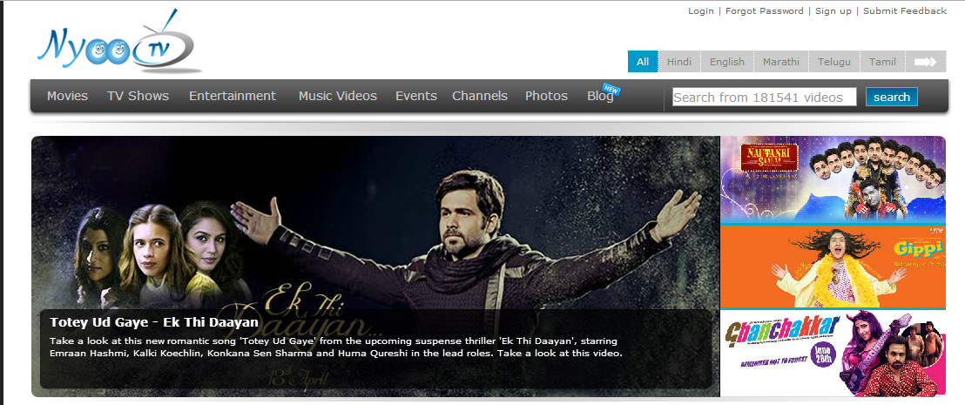The width and height of the screenshot is (965, 405).
Task: Open the Blog menu item
Action: (x=601, y=96)
